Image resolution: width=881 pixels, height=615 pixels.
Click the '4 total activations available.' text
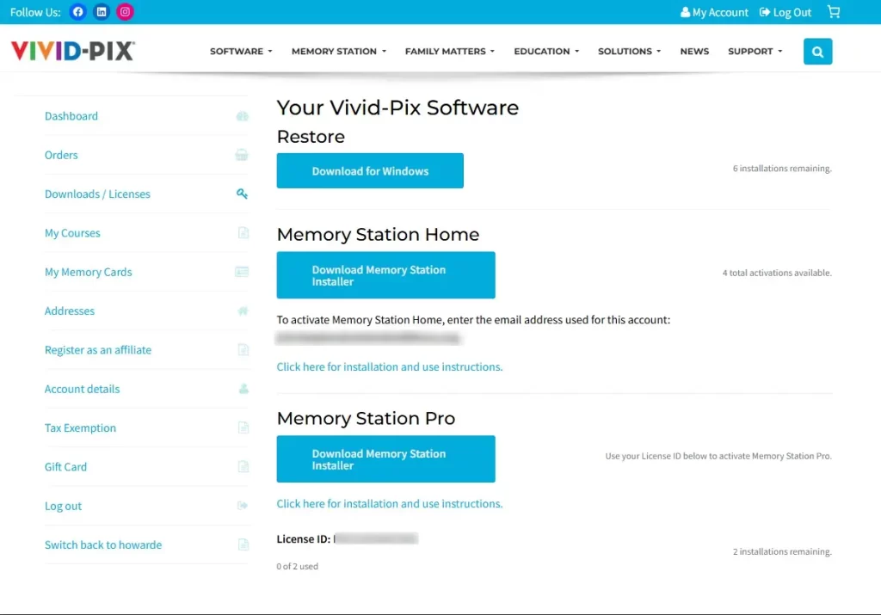(x=777, y=273)
